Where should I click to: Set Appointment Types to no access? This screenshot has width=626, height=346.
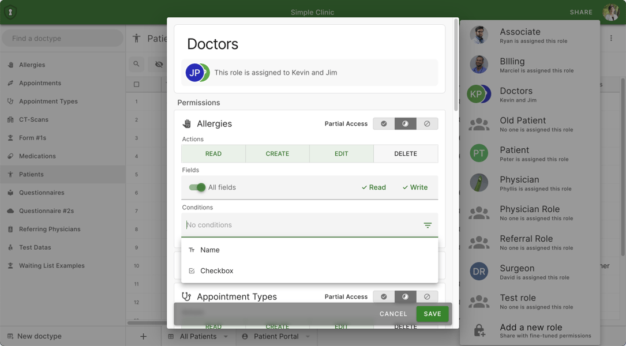(x=427, y=296)
